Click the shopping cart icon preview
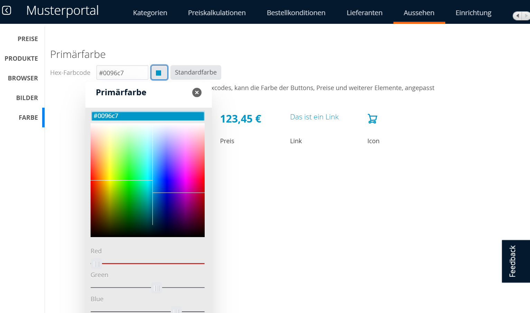The image size is (530, 313). click(x=372, y=119)
